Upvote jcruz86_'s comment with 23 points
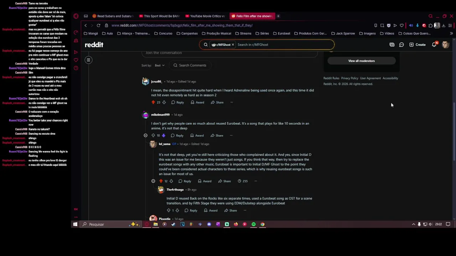This screenshot has width=456, height=256. point(153,102)
